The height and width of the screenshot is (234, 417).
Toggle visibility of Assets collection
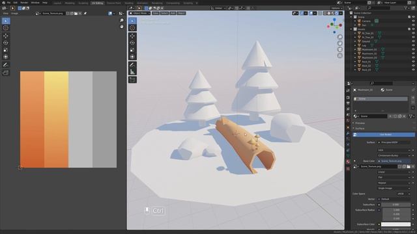[413, 29]
